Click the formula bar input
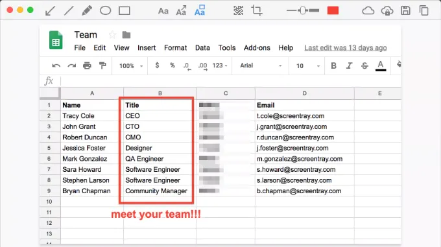Screen dimensions: 441x247 (x=231, y=81)
